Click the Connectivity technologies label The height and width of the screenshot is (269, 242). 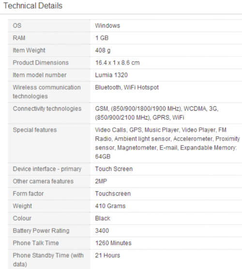point(47,109)
